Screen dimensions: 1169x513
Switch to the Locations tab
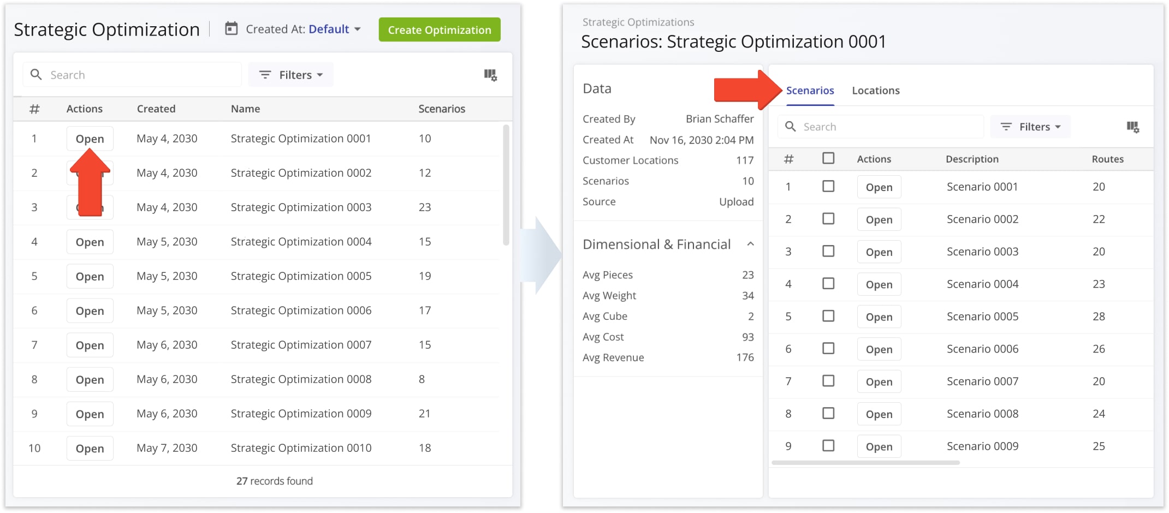(875, 91)
